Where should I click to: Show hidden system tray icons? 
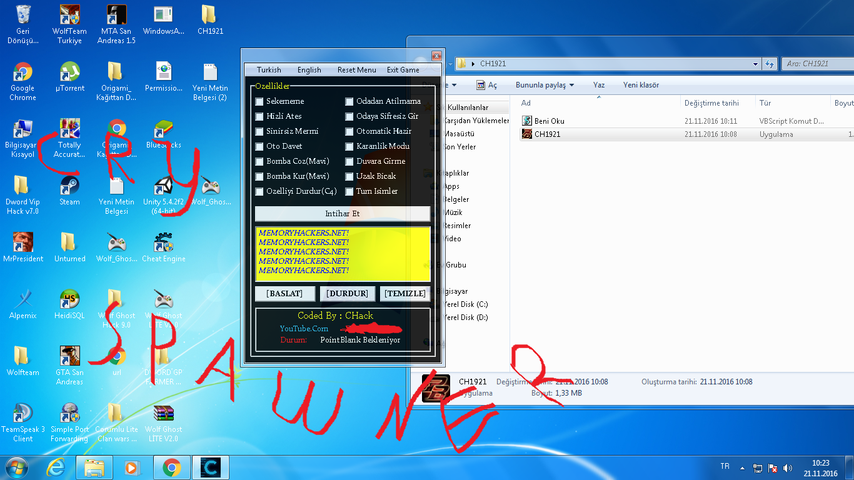(742, 467)
